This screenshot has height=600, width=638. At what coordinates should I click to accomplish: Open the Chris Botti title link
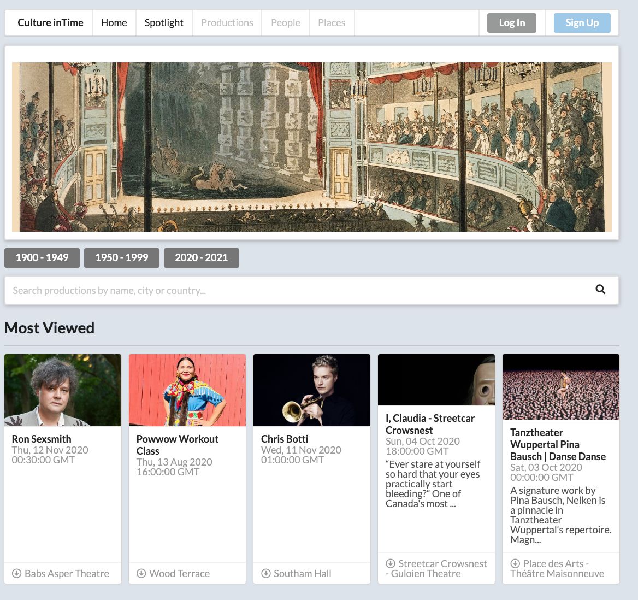(285, 439)
